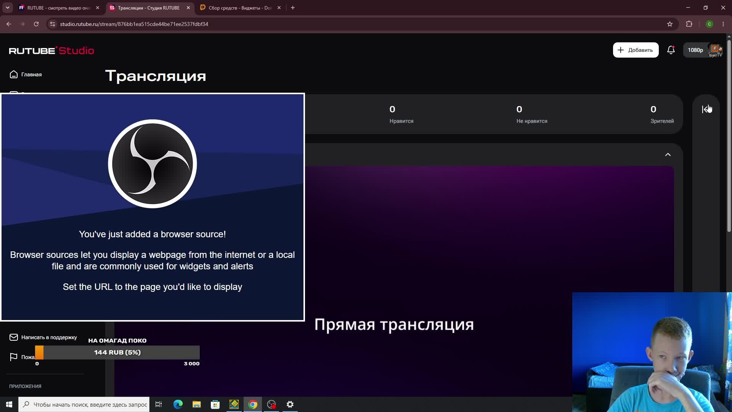Open the Chrome profile button
Image resolution: width=732 pixels, height=412 pixels.
tap(710, 24)
